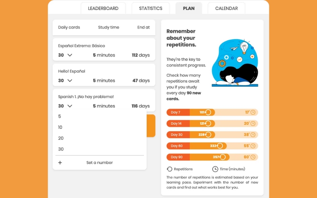Switch to the Leaderboard tab
The height and width of the screenshot is (198, 317).
pos(103,8)
